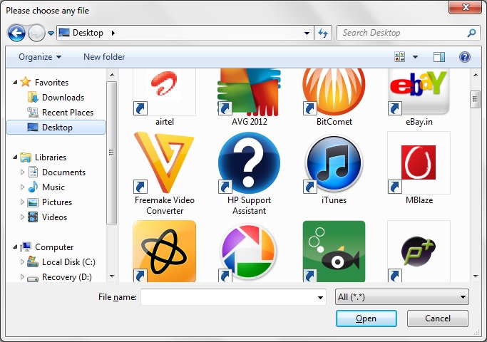Image resolution: width=487 pixels, height=342 pixels.
Task: Collapse the Libraries group
Action: pos(15,157)
